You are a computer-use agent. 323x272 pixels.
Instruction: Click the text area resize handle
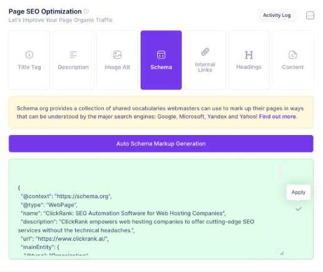(x=282, y=253)
